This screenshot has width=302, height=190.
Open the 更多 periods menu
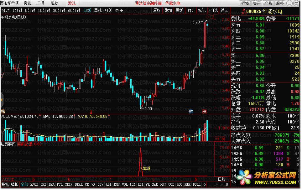[x=119, y=11]
